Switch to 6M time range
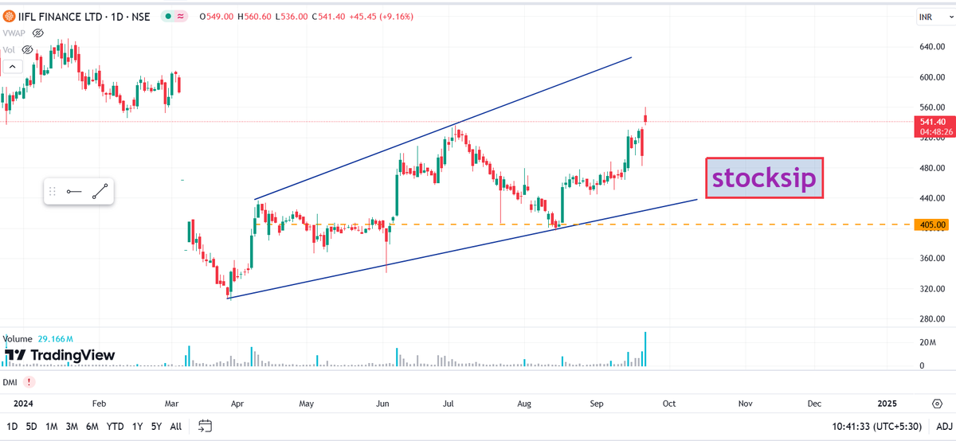 92,426
